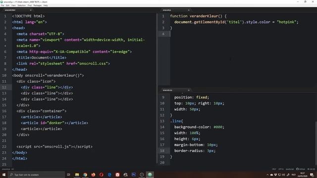The height and width of the screenshot is (178, 317).
Task: Close the onscroll.js tab
Action: click(x=189, y=10)
